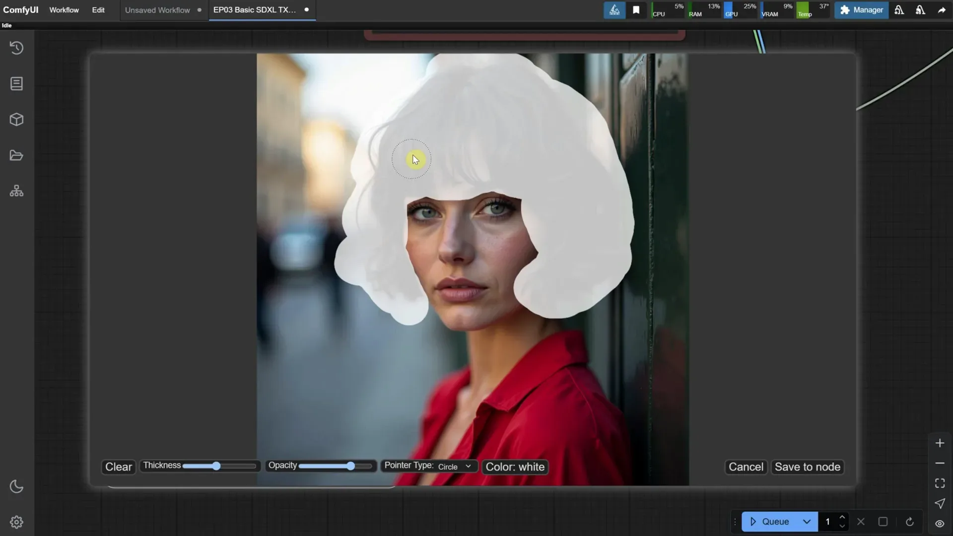953x536 pixels.
Task: Adjust the mask Opacity slider
Action: pyautogui.click(x=350, y=466)
